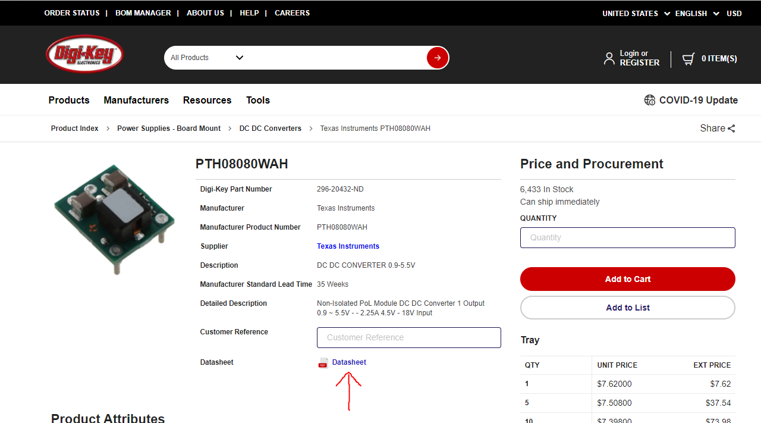Click the Manufacturer Product Number label
Screen dimensions: 761x423
pyautogui.click(x=250, y=227)
